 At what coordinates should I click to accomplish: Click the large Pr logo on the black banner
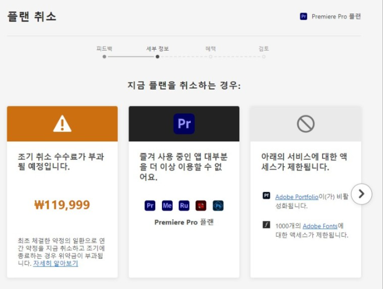point(184,123)
